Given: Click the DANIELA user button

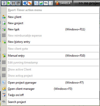Looking at the screenshot, I should click(x=63, y=3).
